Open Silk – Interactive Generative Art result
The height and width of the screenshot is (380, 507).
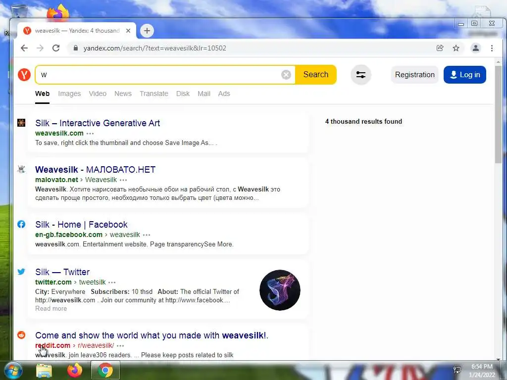[x=98, y=123]
